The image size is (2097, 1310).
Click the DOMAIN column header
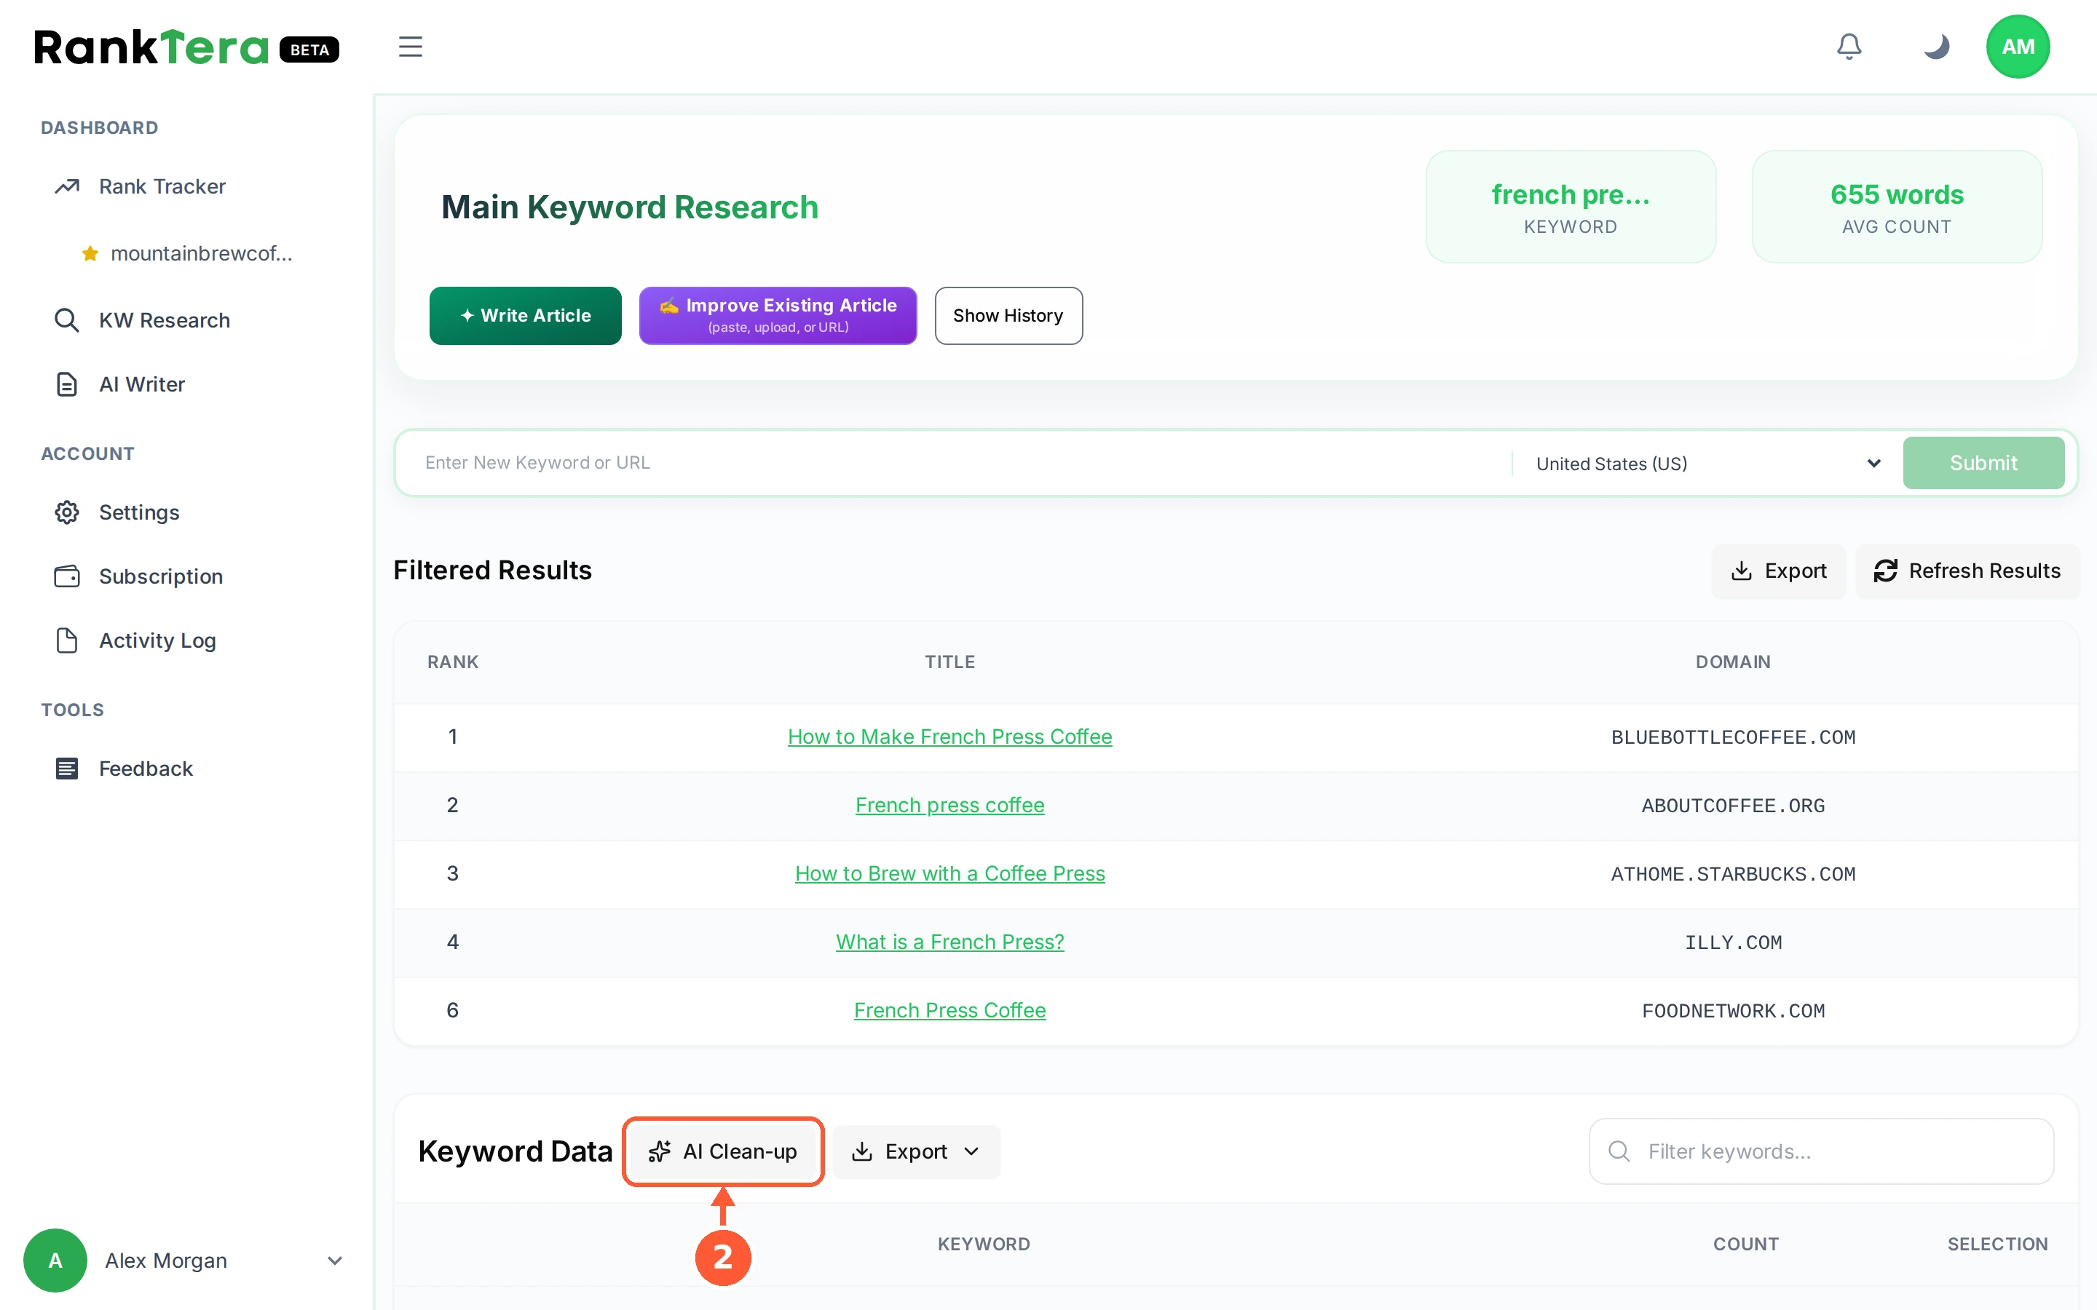[x=1733, y=662]
